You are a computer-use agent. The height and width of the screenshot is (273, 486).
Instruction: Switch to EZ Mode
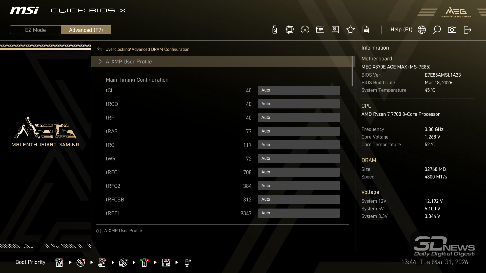[x=35, y=30]
